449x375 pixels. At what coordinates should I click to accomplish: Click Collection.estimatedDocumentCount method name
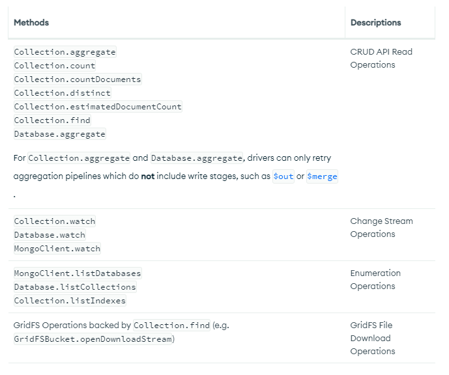point(98,107)
